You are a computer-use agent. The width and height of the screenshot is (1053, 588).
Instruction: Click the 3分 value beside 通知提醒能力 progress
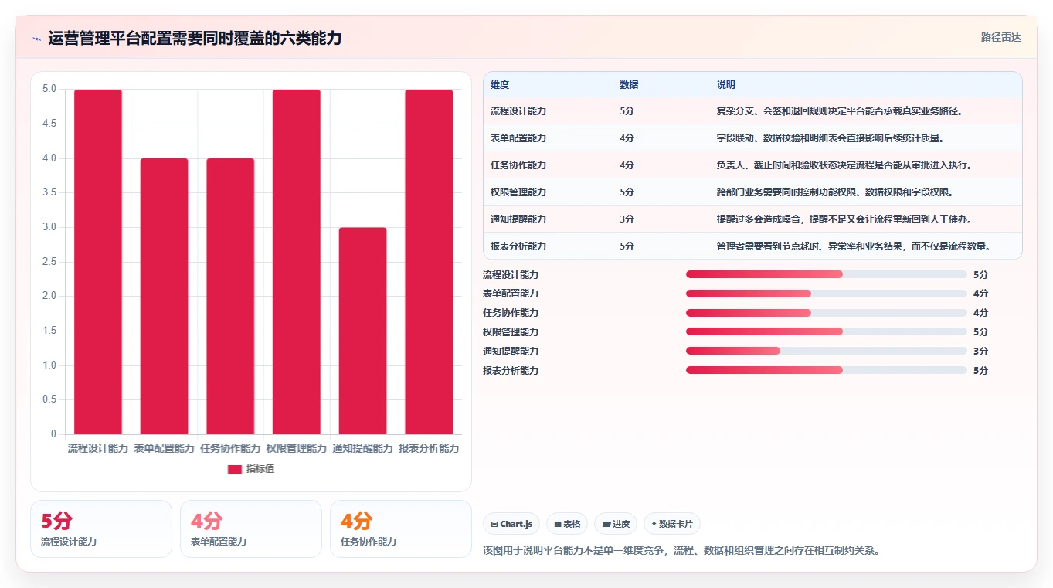(980, 351)
